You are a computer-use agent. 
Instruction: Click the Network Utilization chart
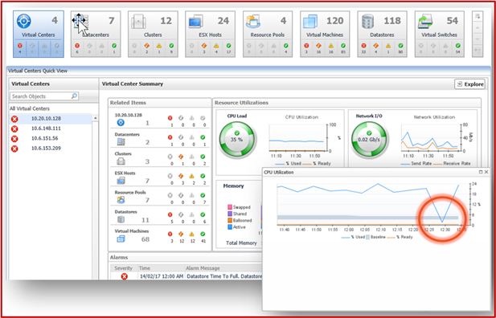(431, 138)
